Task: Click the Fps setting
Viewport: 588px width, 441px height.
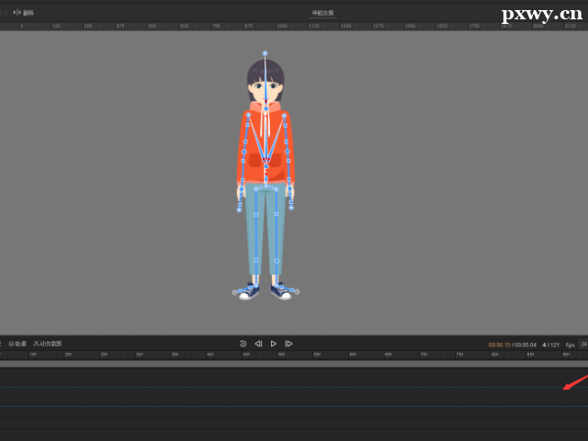Action: (x=570, y=345)
